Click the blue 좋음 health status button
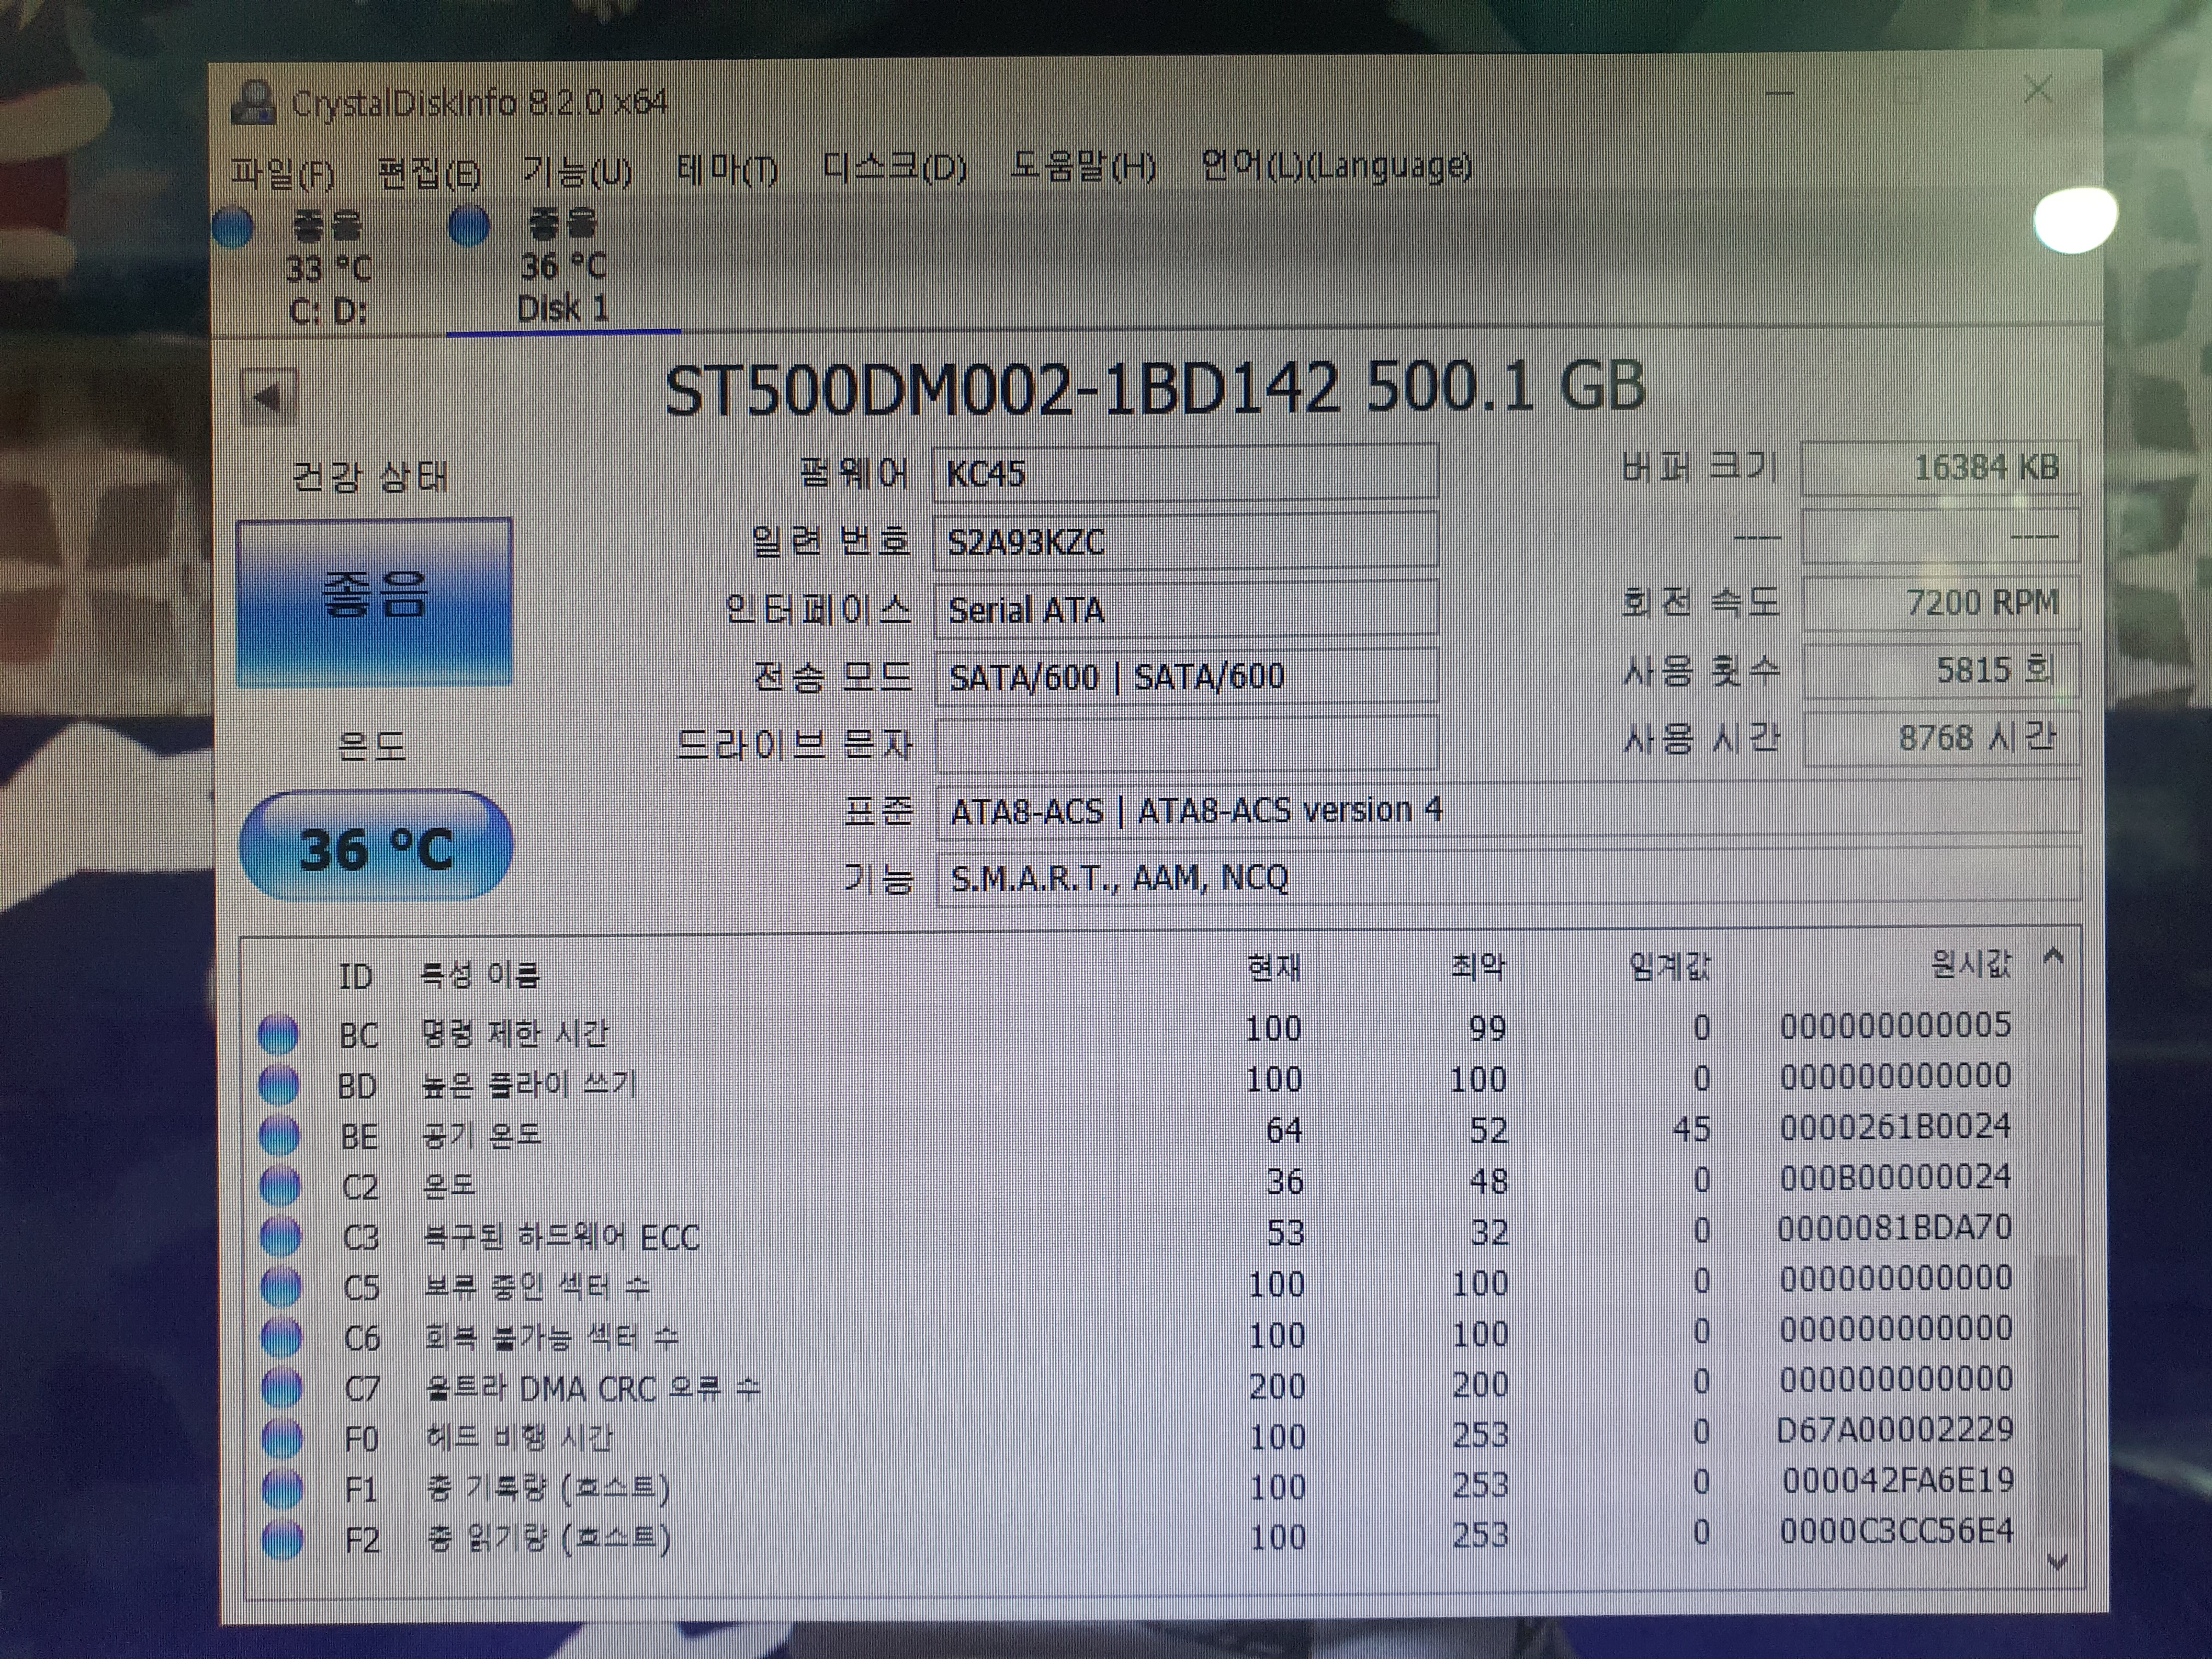 pyautogui.click(x=374, y=602)
